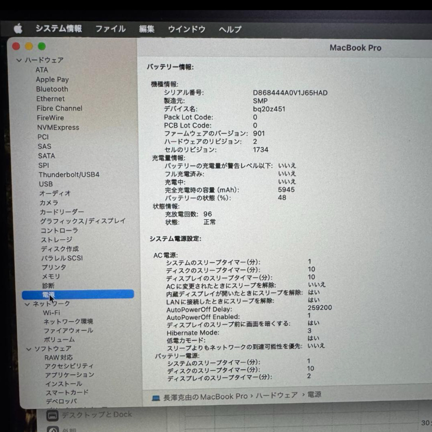Click the バッテリー情報 heading
The height and width of the screenshot is (432, 432).
(x=170, y=67)
